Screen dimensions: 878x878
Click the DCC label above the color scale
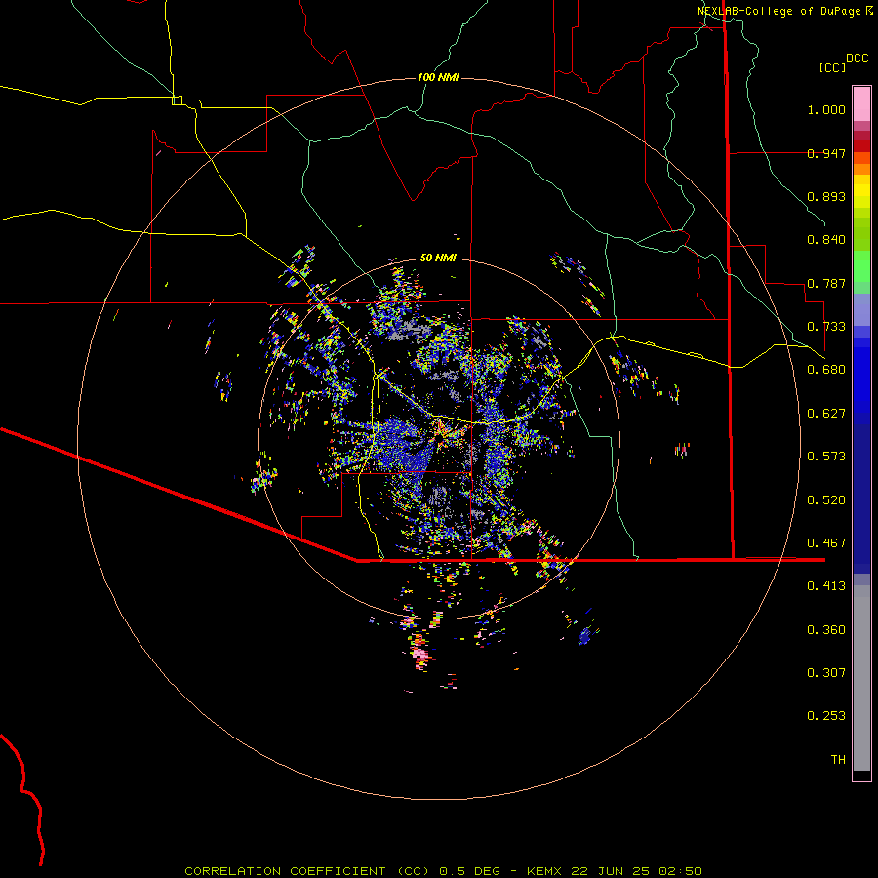click(x=857, y=59)
